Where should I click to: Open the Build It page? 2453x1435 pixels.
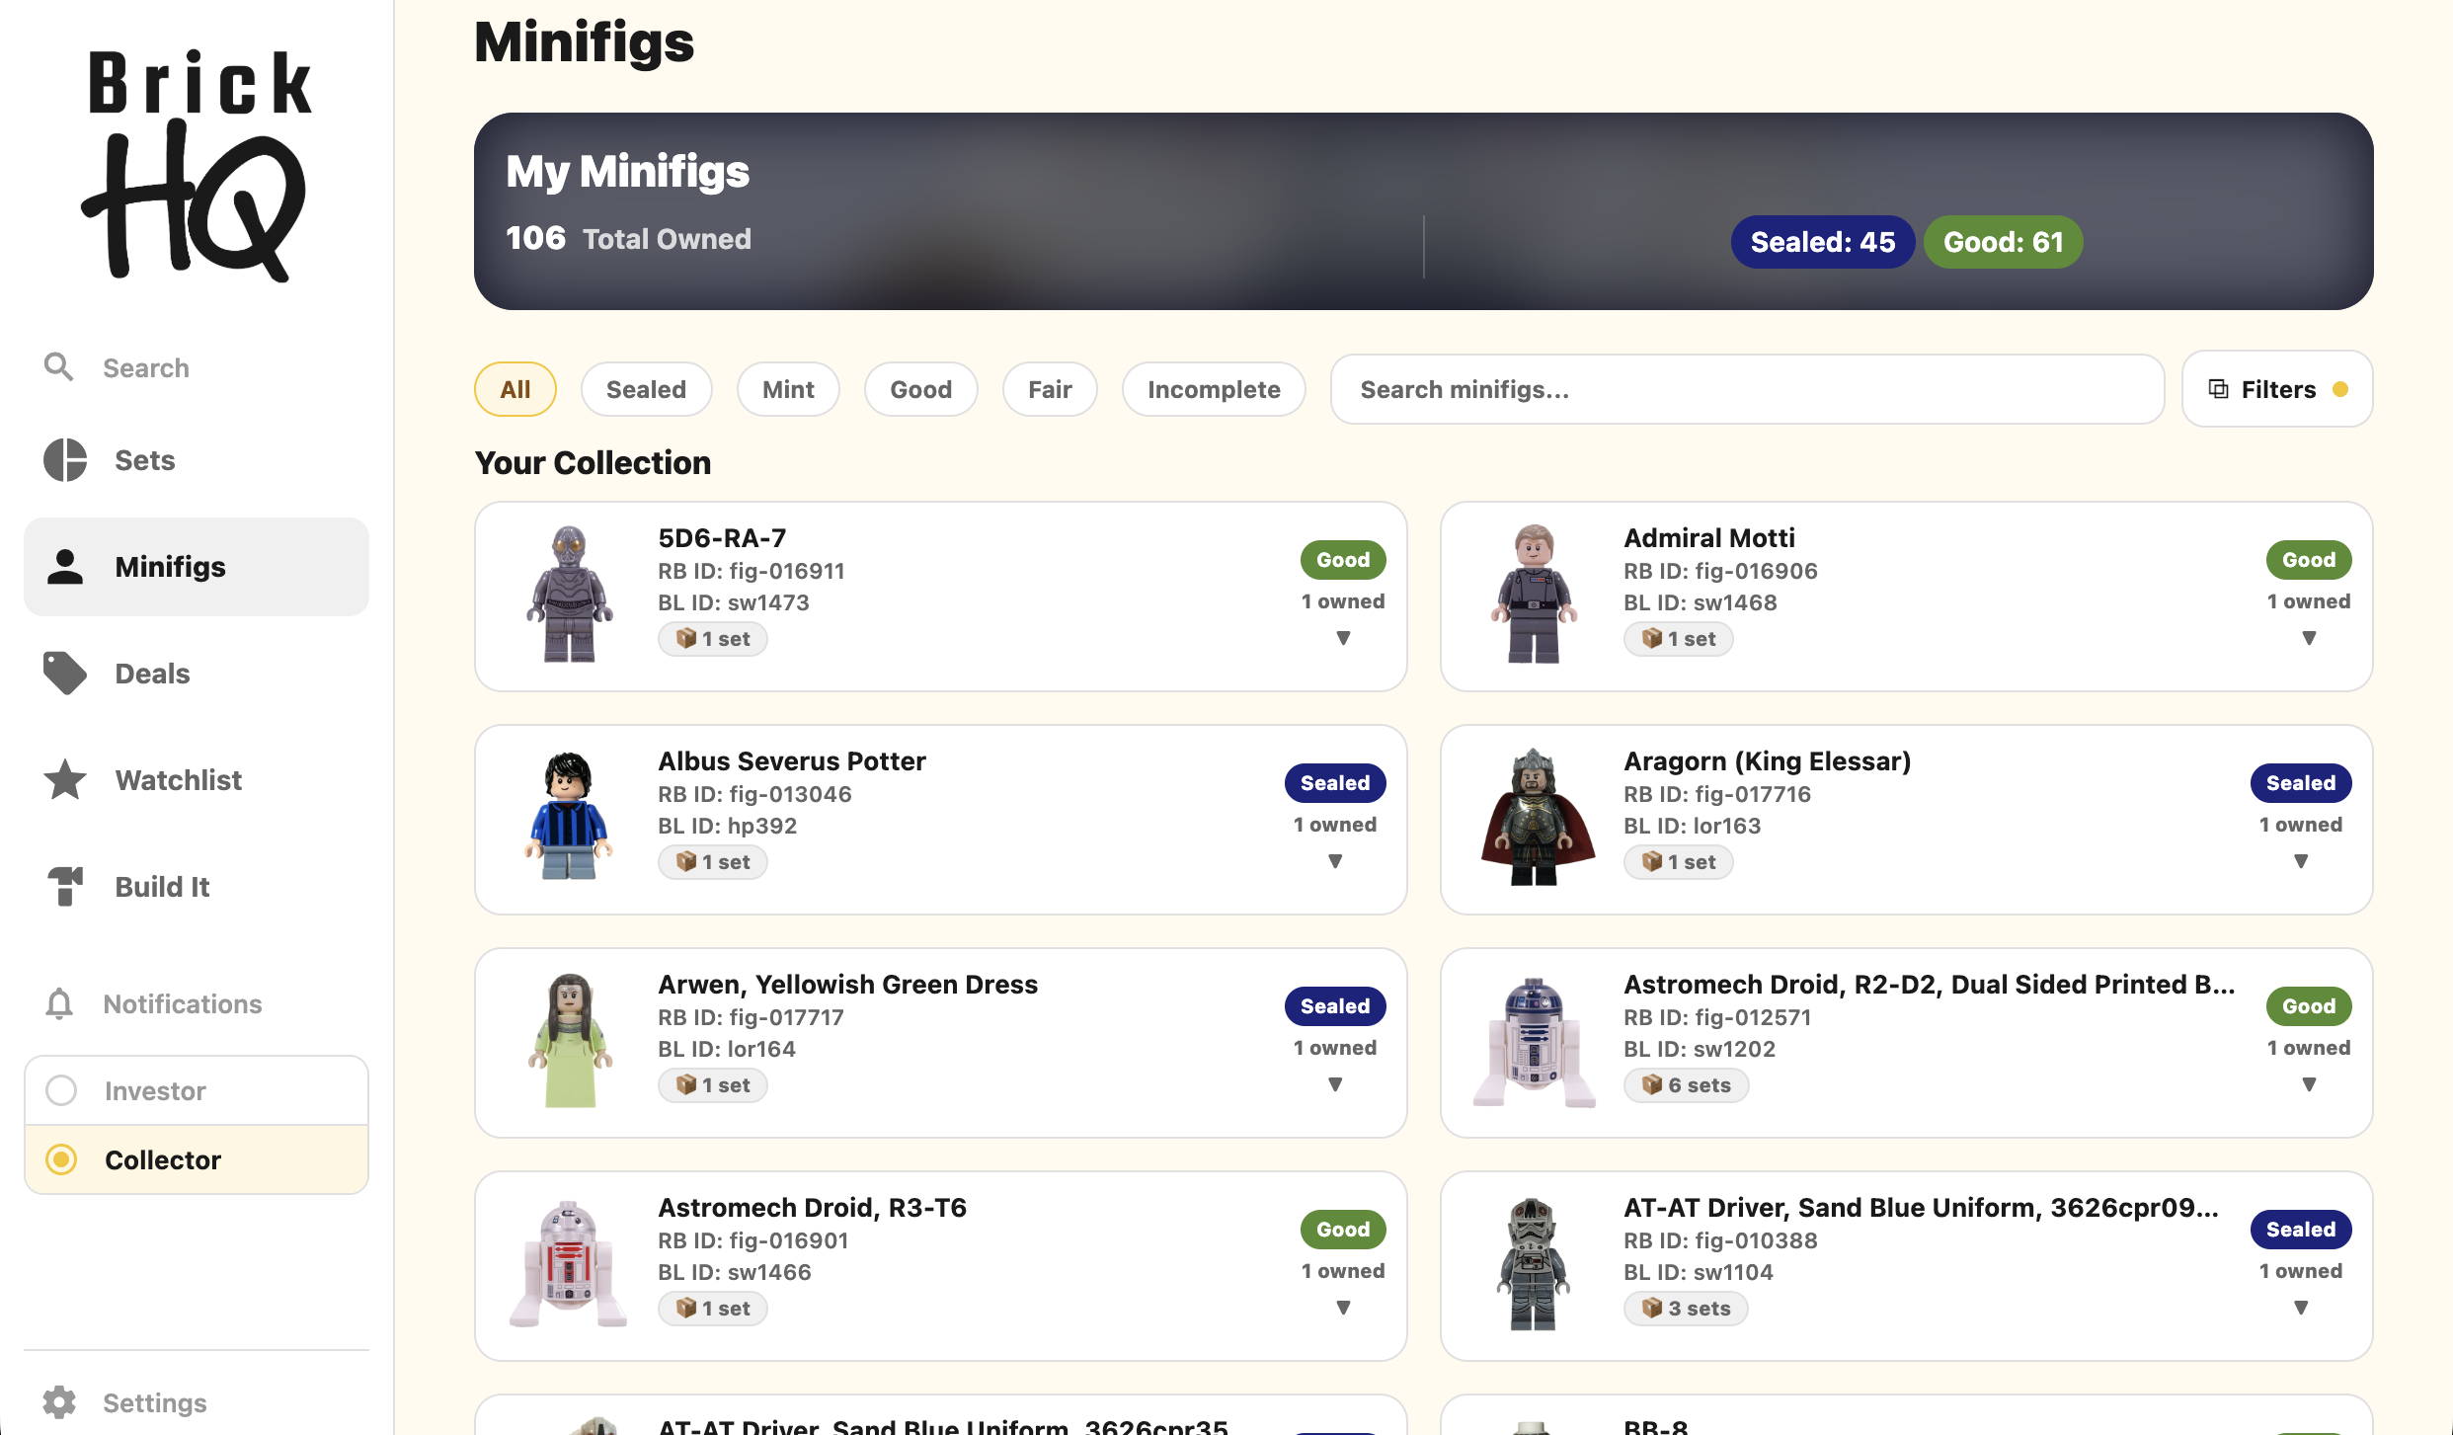click(x=197, y=887)
